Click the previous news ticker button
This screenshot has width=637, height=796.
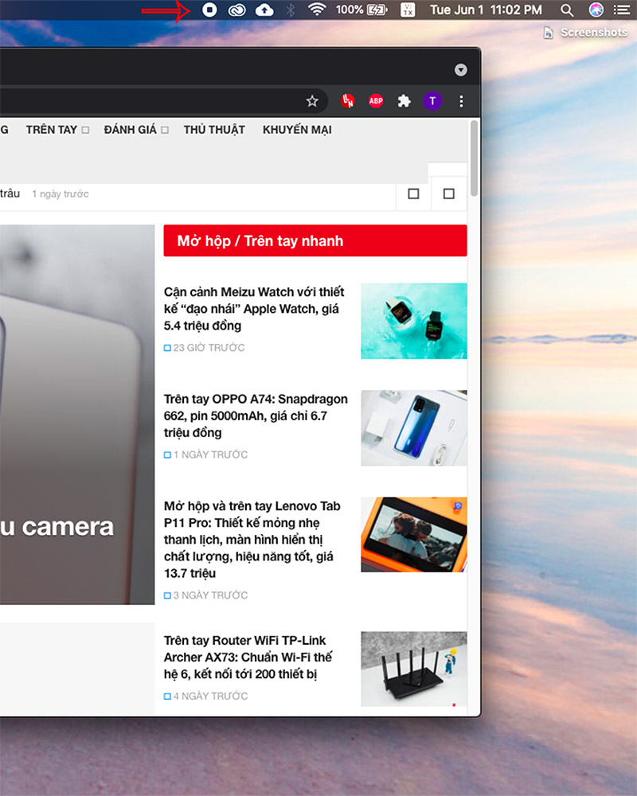413,193
